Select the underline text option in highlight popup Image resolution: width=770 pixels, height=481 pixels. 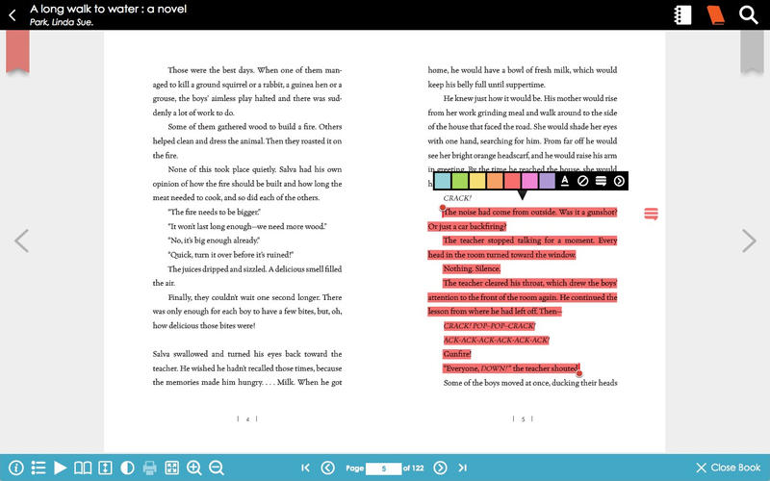coord(565,181)
